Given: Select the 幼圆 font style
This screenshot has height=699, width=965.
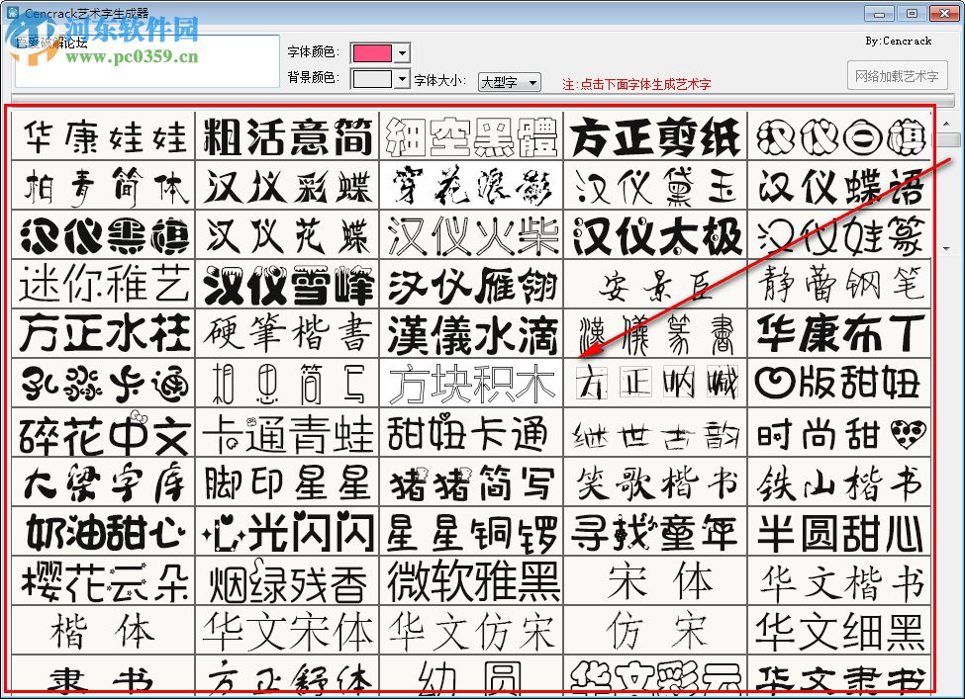Looking at the screenshot, I should click(471, 675).
